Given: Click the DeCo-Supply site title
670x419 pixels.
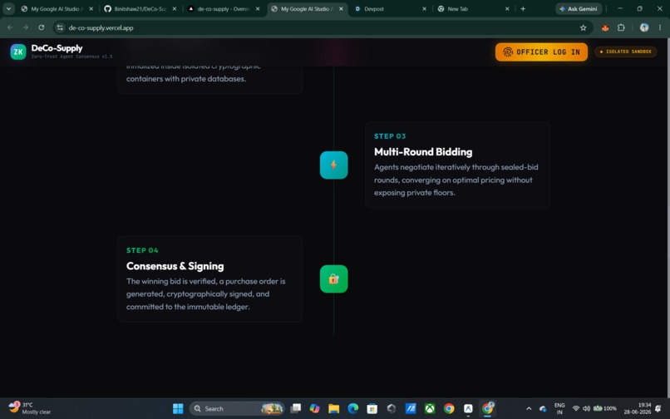Looking at the screenshot, I should [x=57, y=48].
